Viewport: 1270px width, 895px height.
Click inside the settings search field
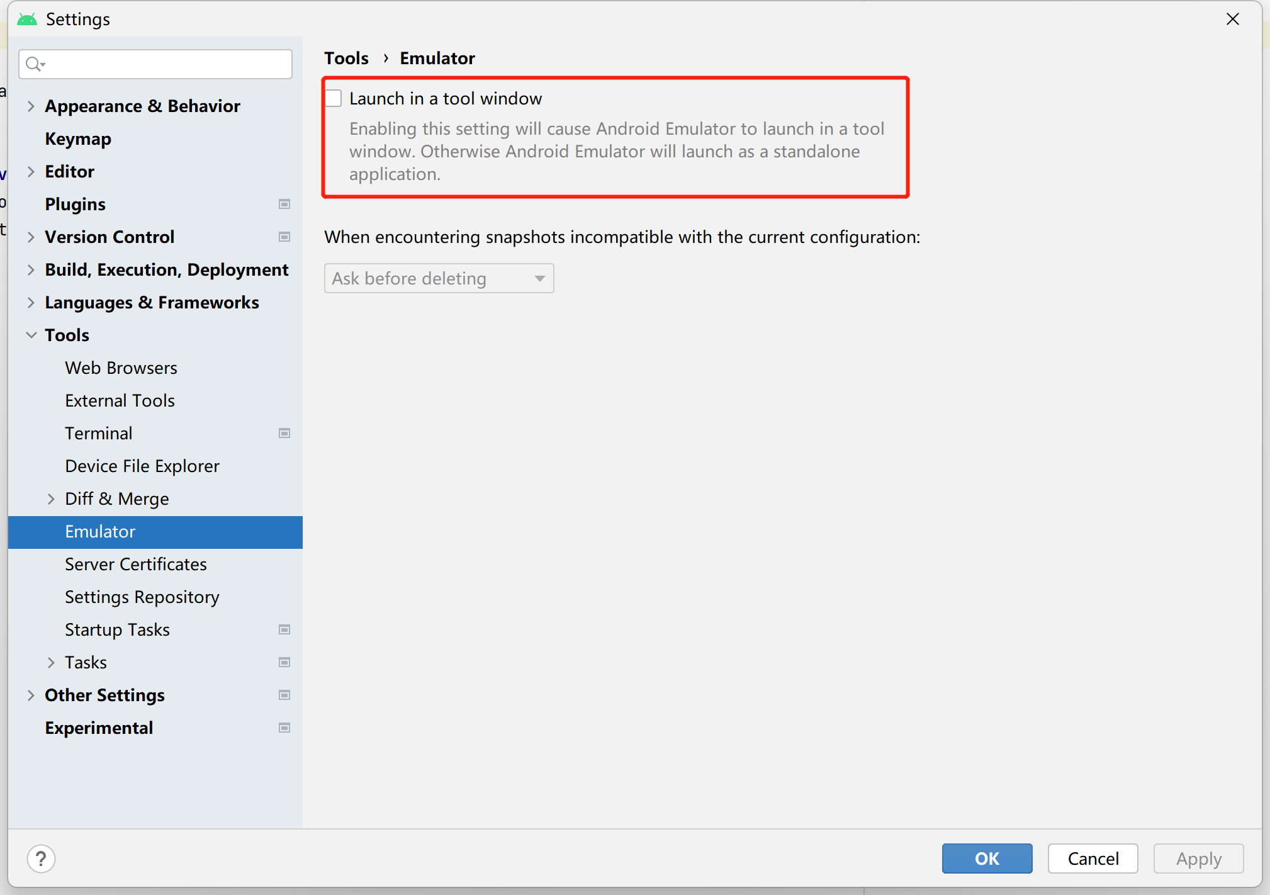coord(164,64)
